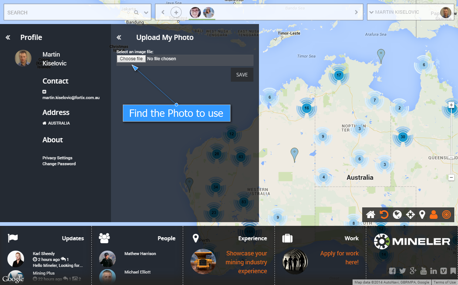Click the magnifier search icon

(x=136, y=13)
